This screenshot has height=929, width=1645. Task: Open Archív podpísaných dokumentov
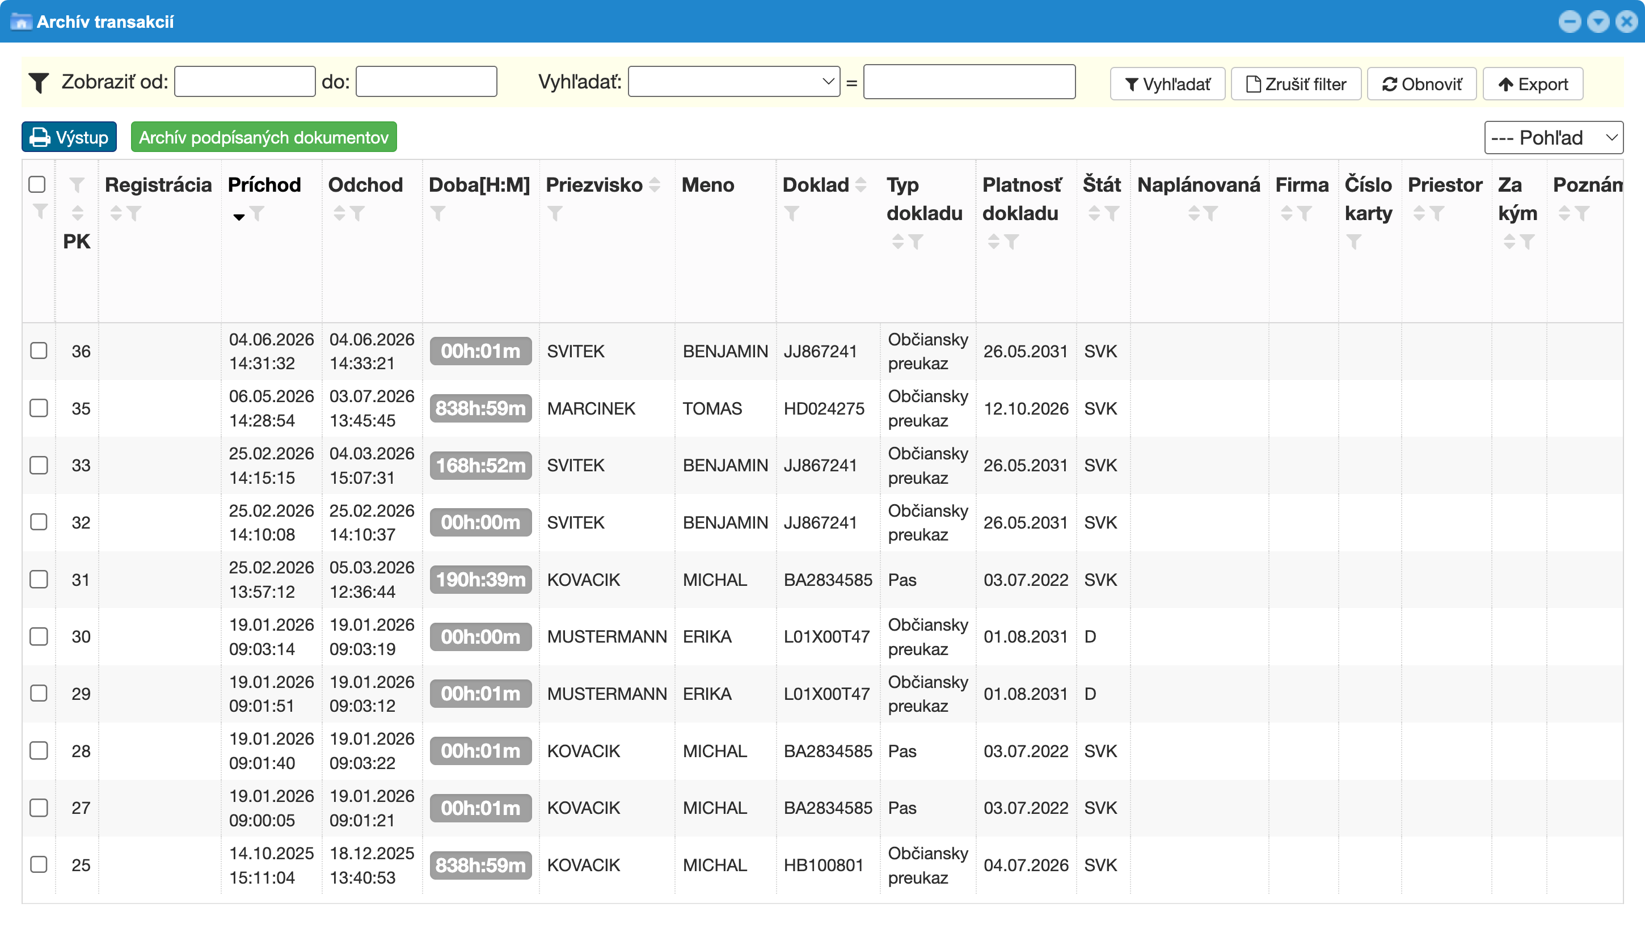pyautogui.click(x=264, y=137)
